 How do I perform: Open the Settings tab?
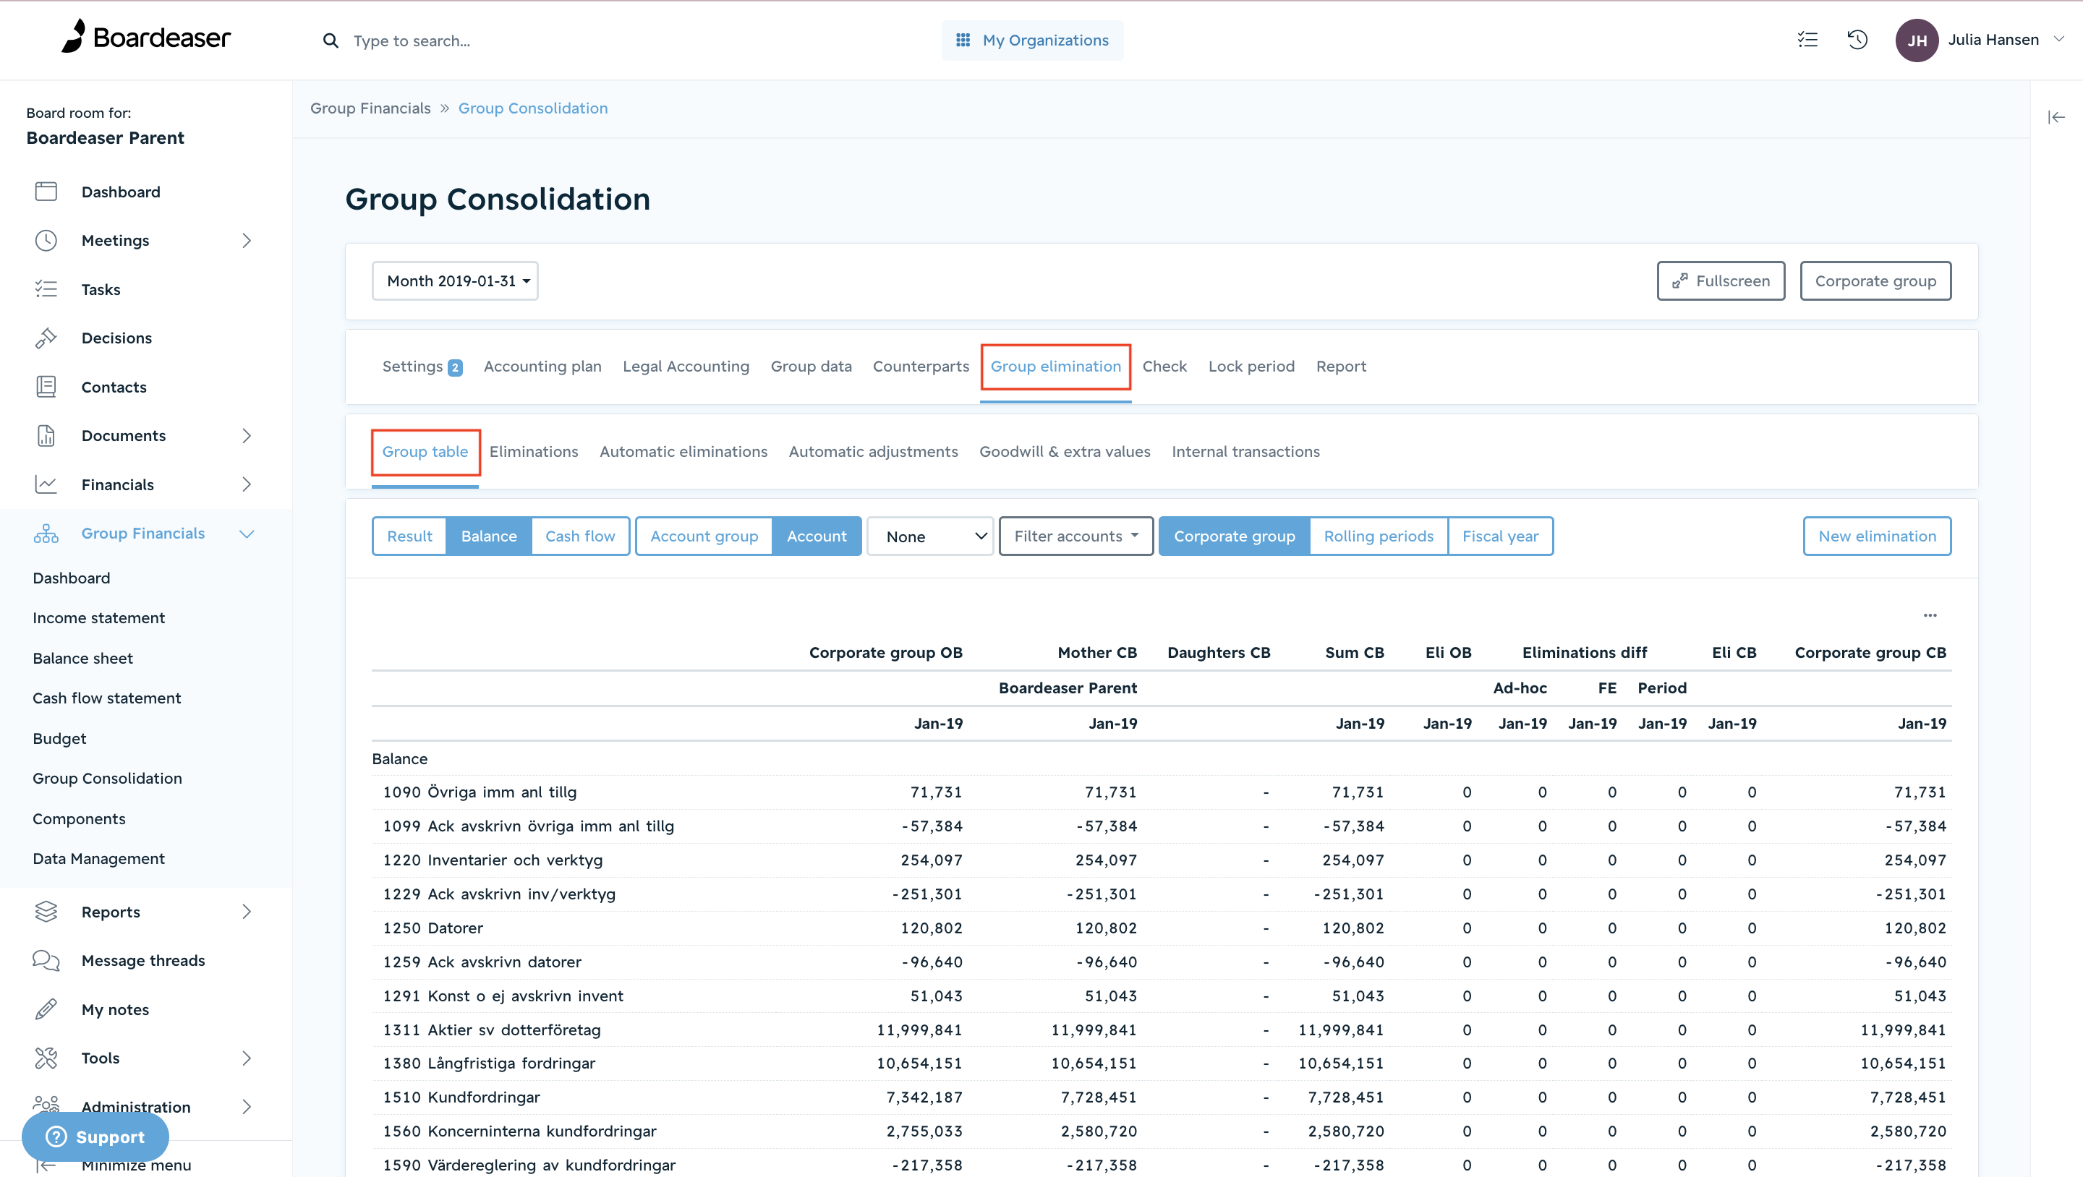(421, 367)
